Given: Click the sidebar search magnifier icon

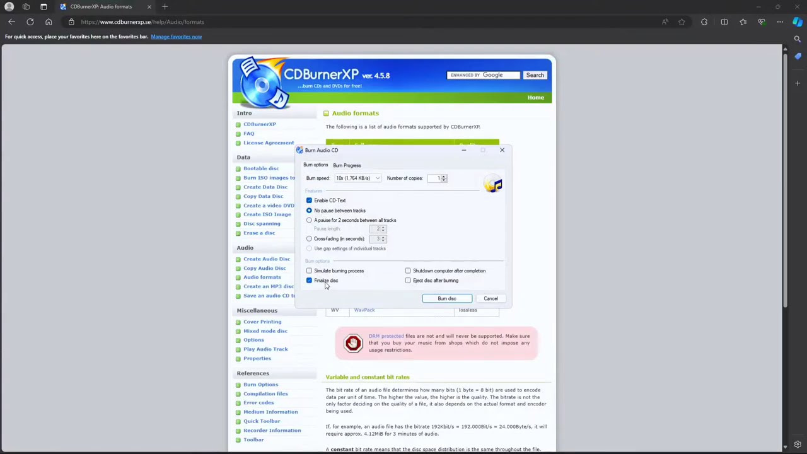Looking at the screenshot, I should [798, 39].
